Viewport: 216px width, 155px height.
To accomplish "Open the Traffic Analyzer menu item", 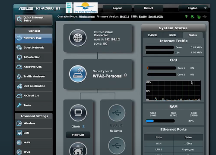I will 34,77.
